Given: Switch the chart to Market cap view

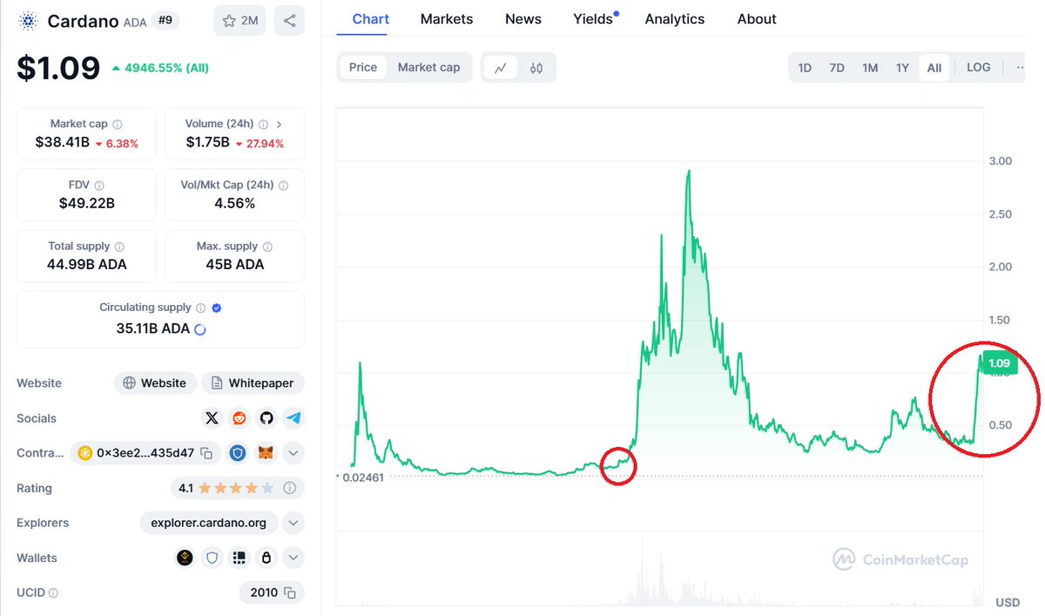Looking at the screenshot, I should click(x=428, y=67).
